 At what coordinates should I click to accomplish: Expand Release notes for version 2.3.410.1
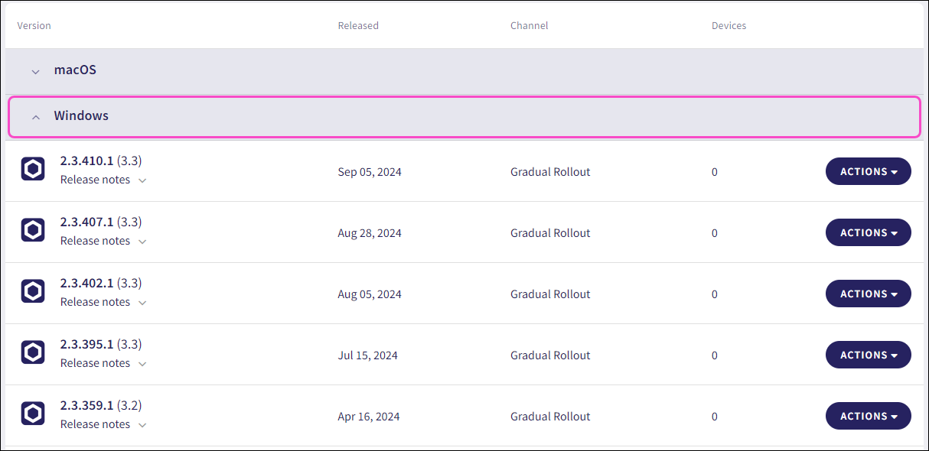click(x=142, y=180)
